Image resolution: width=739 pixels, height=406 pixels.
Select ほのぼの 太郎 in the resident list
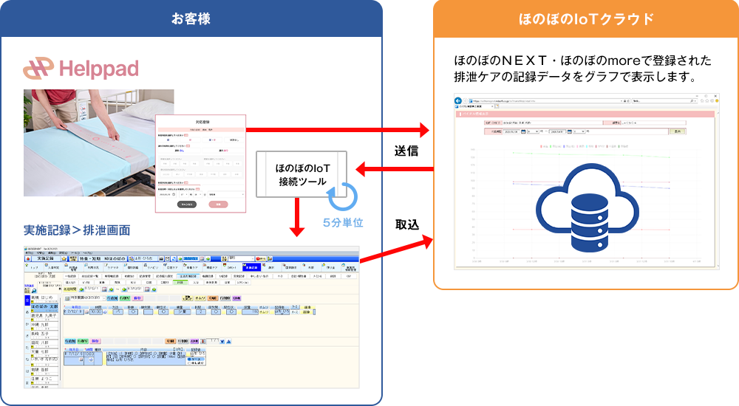click(x=43, y=306)
